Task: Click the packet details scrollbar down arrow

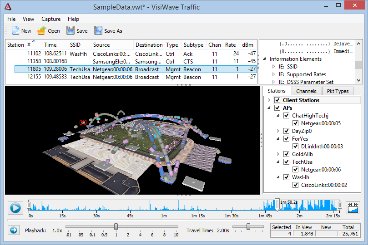Action: tap(358, 80)
